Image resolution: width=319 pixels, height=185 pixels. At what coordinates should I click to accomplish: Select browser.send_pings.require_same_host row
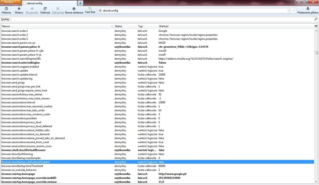(157, 90)
